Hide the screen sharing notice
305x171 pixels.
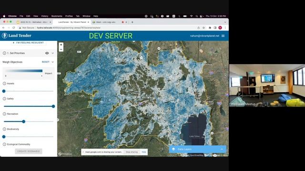[144, 152]
